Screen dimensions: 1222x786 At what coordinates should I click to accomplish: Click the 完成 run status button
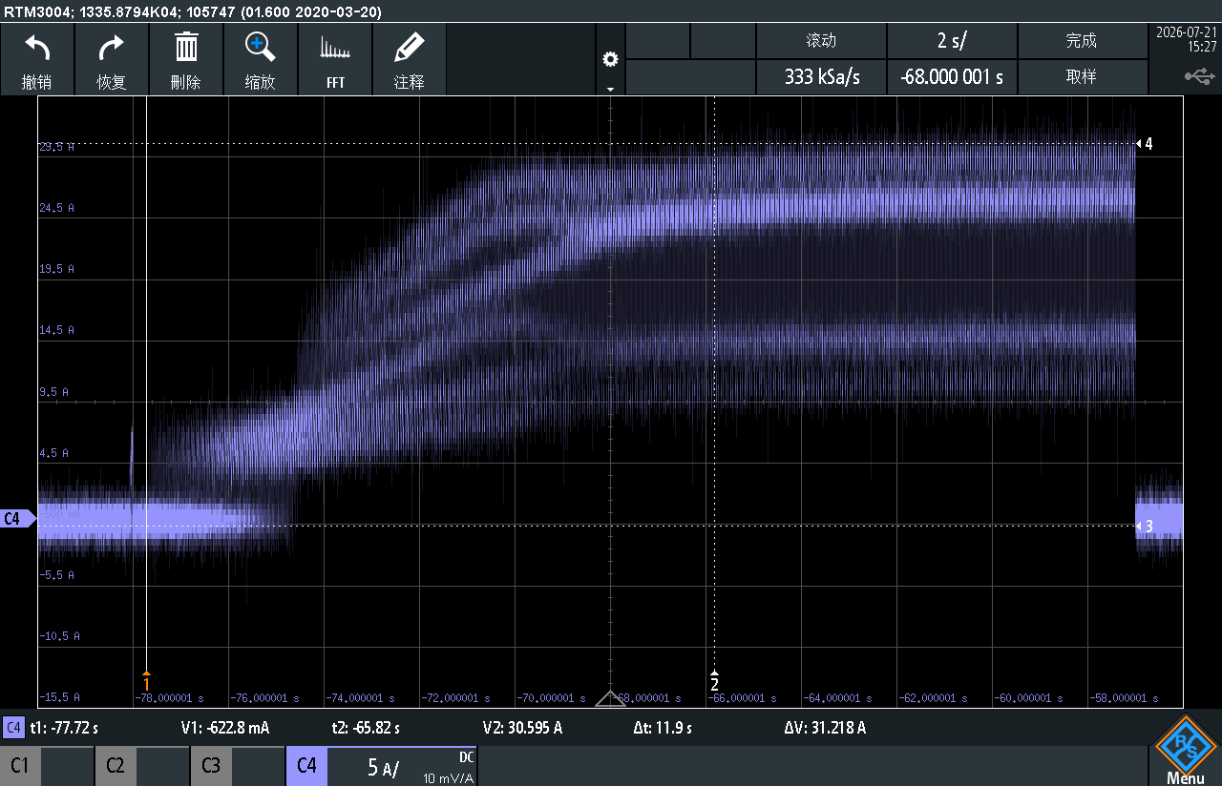[x=1082, y=41]
